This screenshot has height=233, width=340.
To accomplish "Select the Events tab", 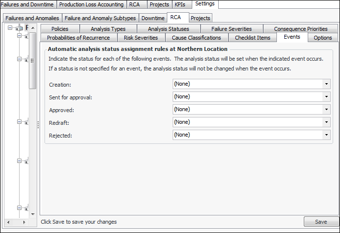I will pyautogui.click(x=292, y=37).
